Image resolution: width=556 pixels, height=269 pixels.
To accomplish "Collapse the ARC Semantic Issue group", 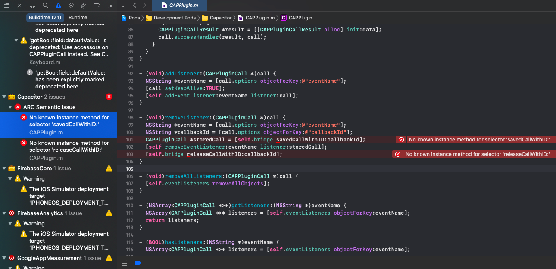I will click(10, 107).
